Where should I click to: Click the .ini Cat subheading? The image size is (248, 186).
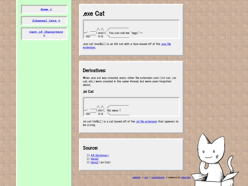coord(88,91)
